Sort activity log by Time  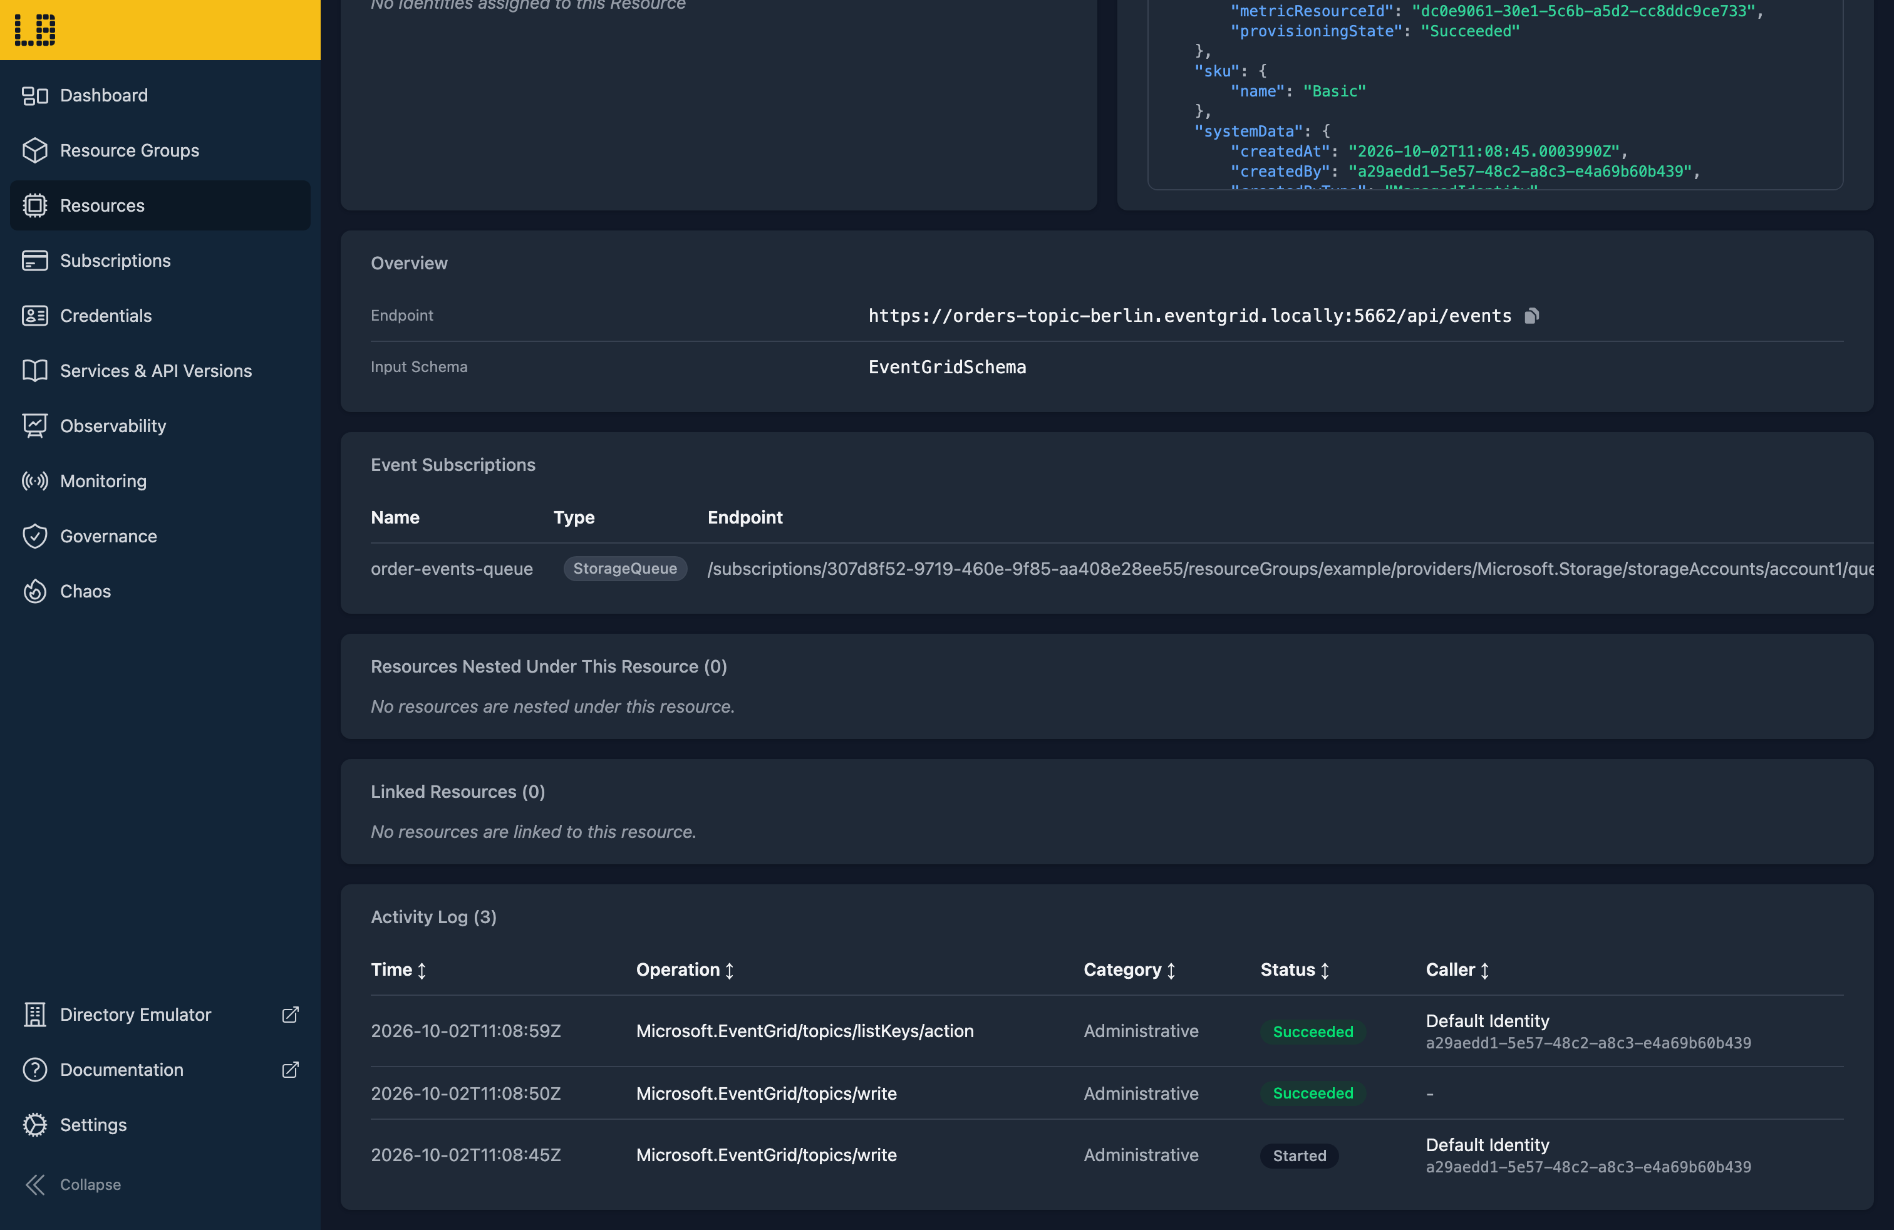[x=399, y=970]
